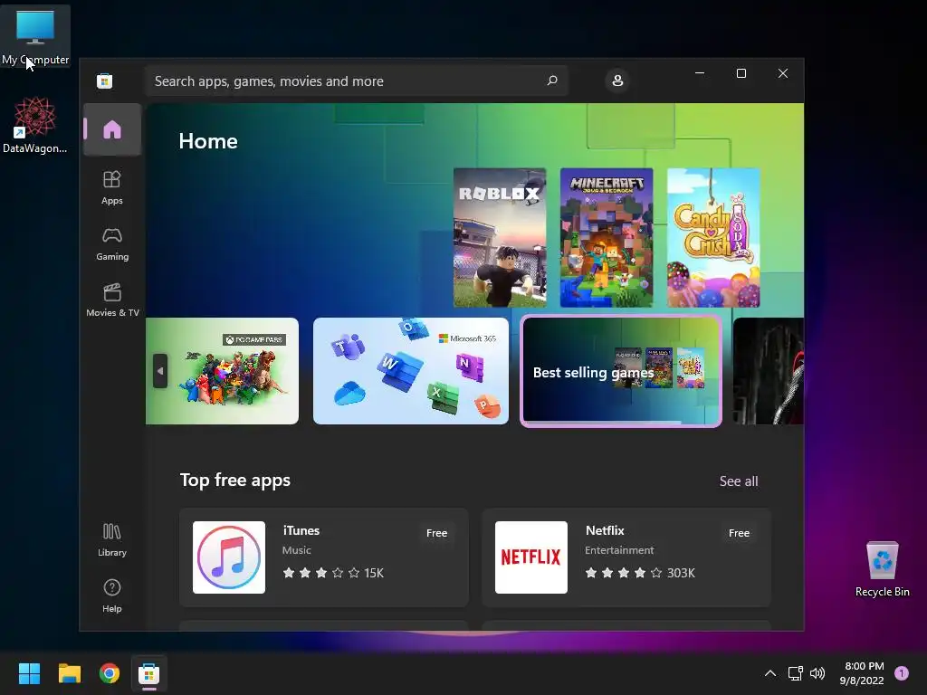Select the DataWagon desktop shortcut

click(35, 125)
